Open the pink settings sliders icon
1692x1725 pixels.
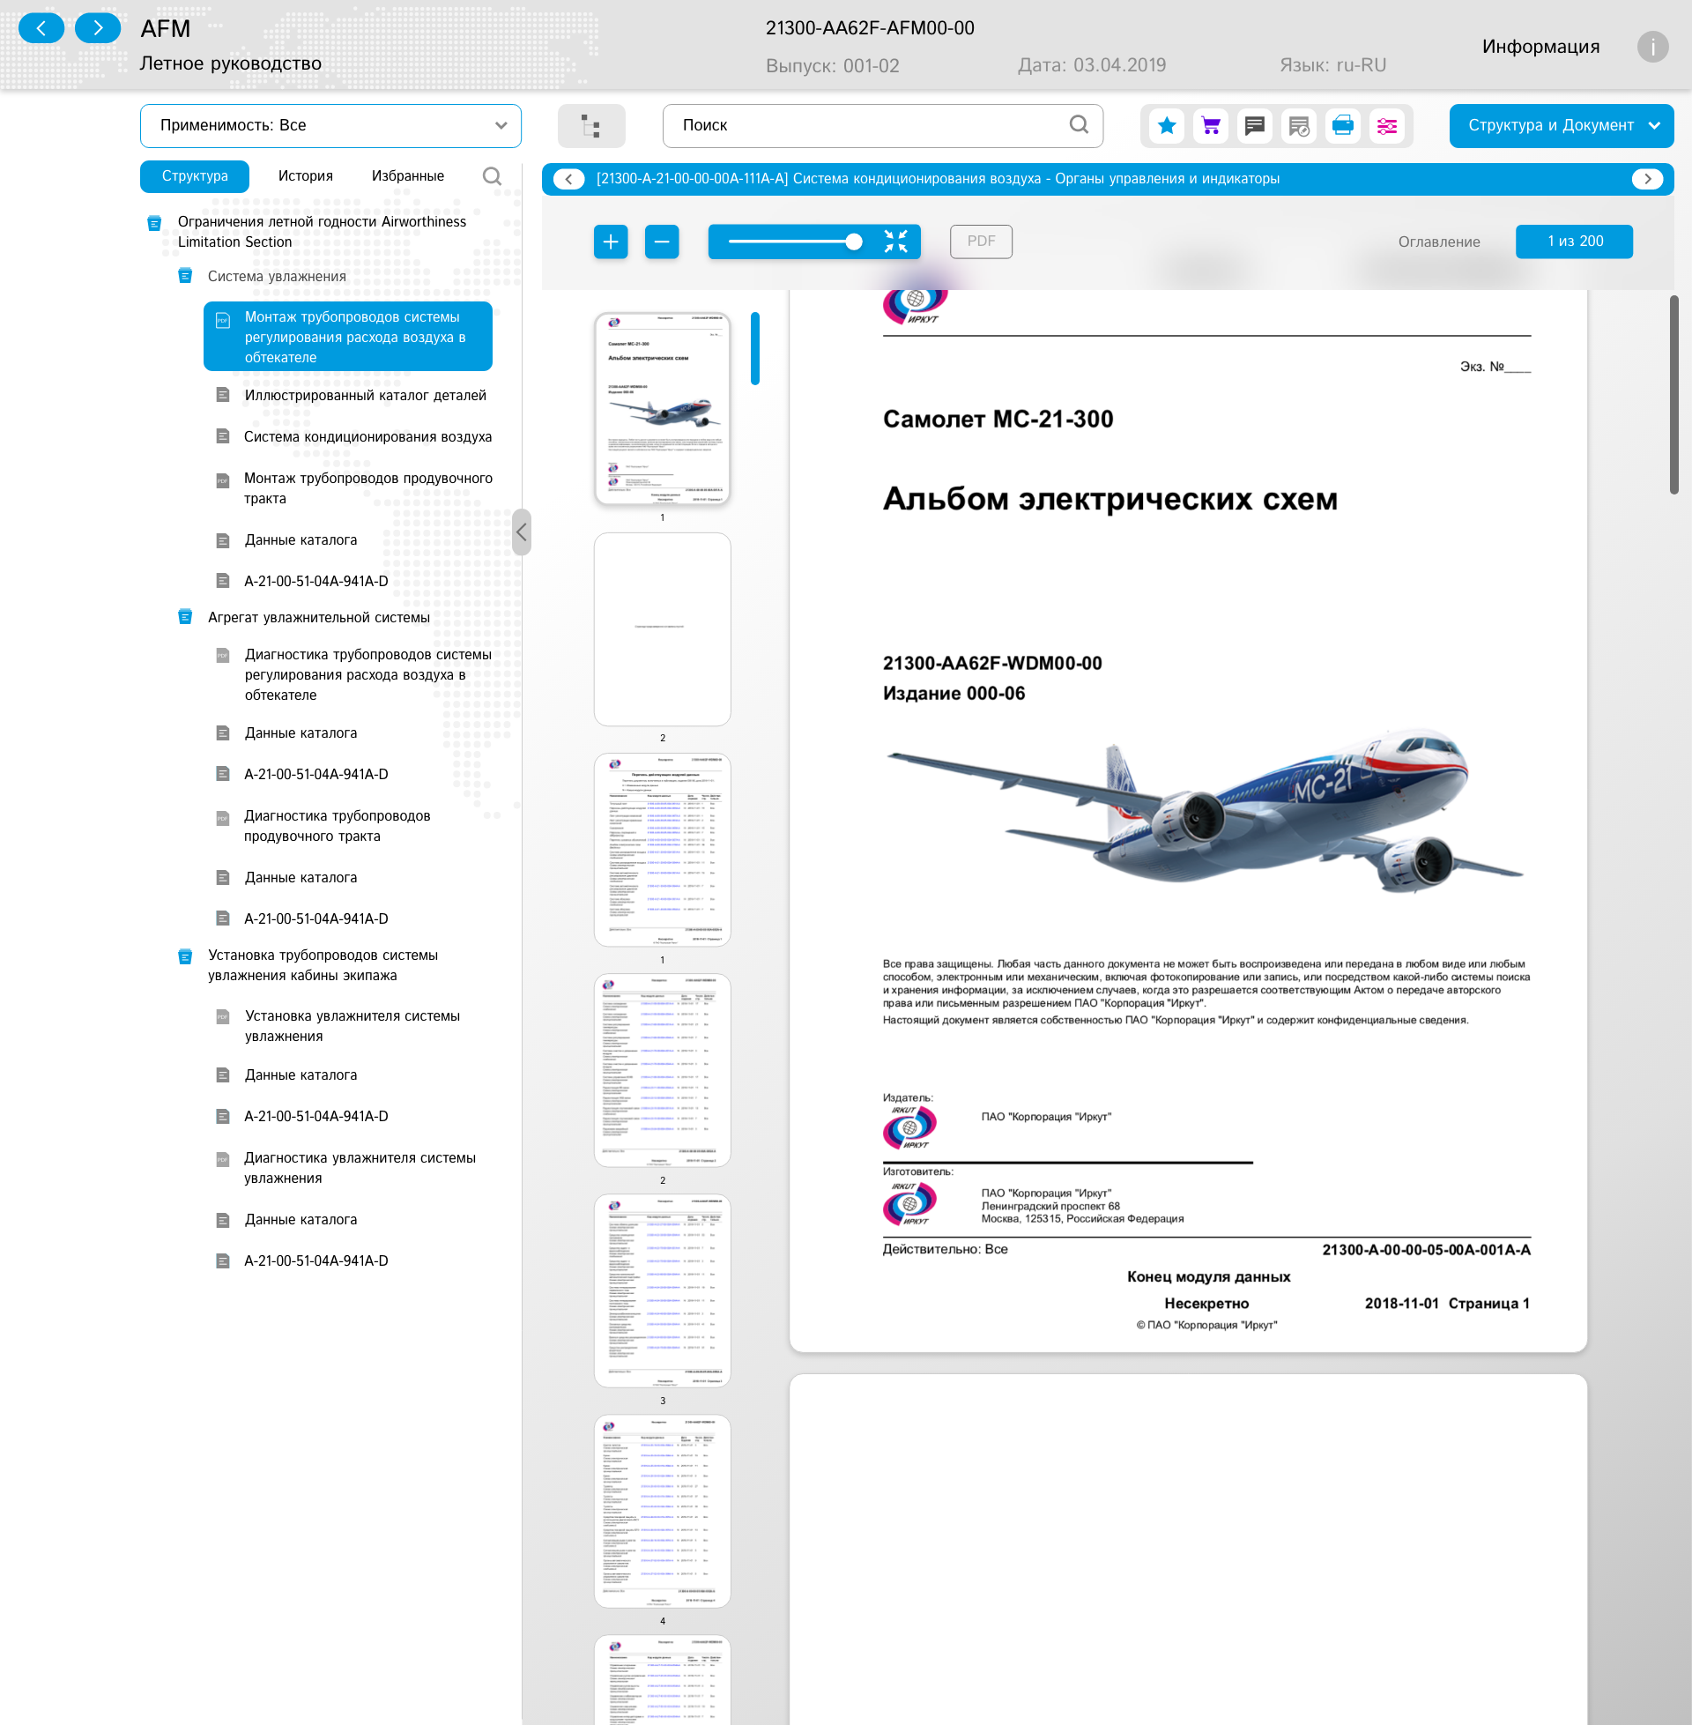(x=1386, y=125)
